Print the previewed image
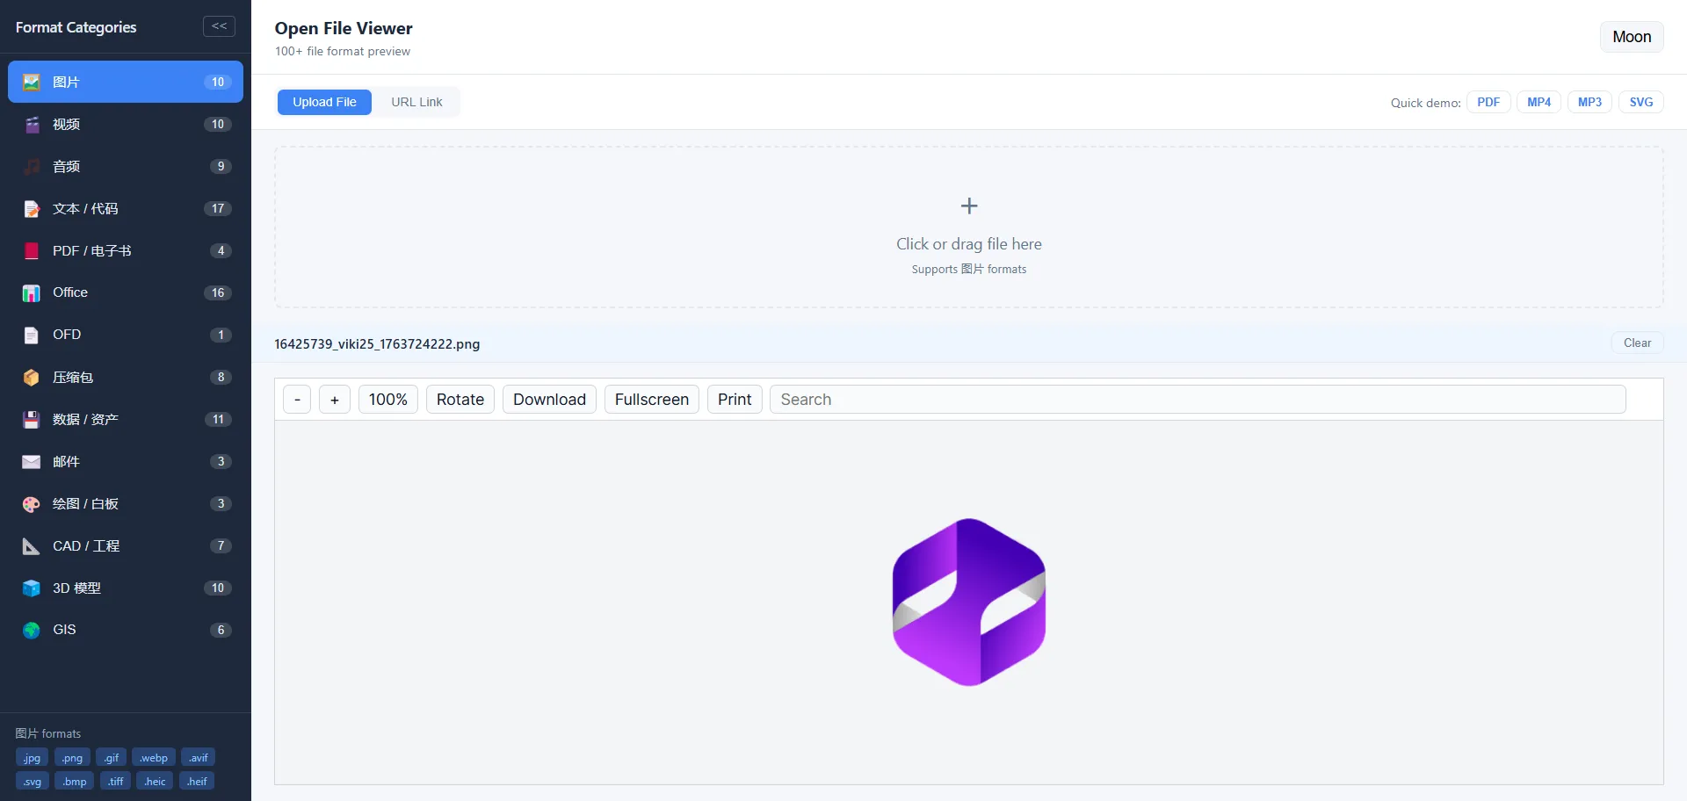Image resolution: width=1687 pixels, height=801 pixels. tap(735, 399)
